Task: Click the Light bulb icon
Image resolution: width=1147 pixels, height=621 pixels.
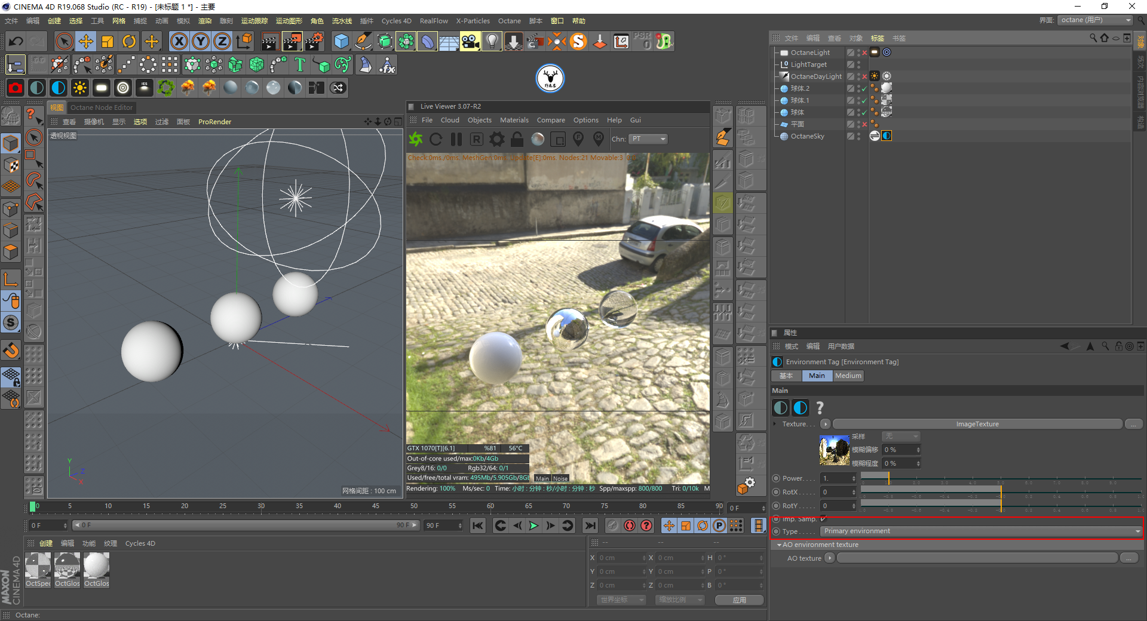Action: click(x=492, y=41)
